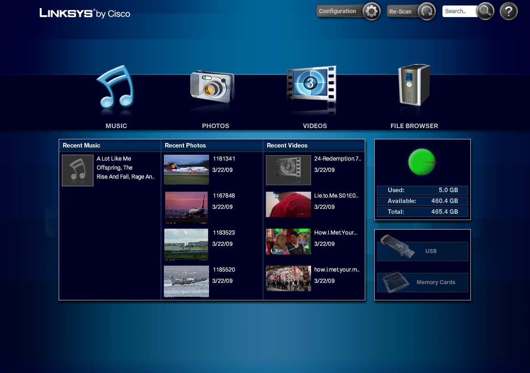The image size is (530, 373).
Task: Open photo thumbnail 1185520
Action: click(186, 281)
